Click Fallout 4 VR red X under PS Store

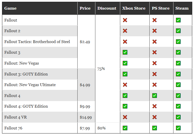click(154, 117)
